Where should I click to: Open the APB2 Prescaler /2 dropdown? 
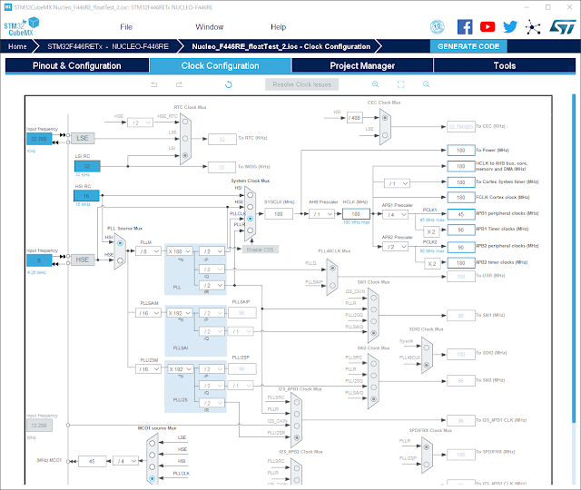396,247
